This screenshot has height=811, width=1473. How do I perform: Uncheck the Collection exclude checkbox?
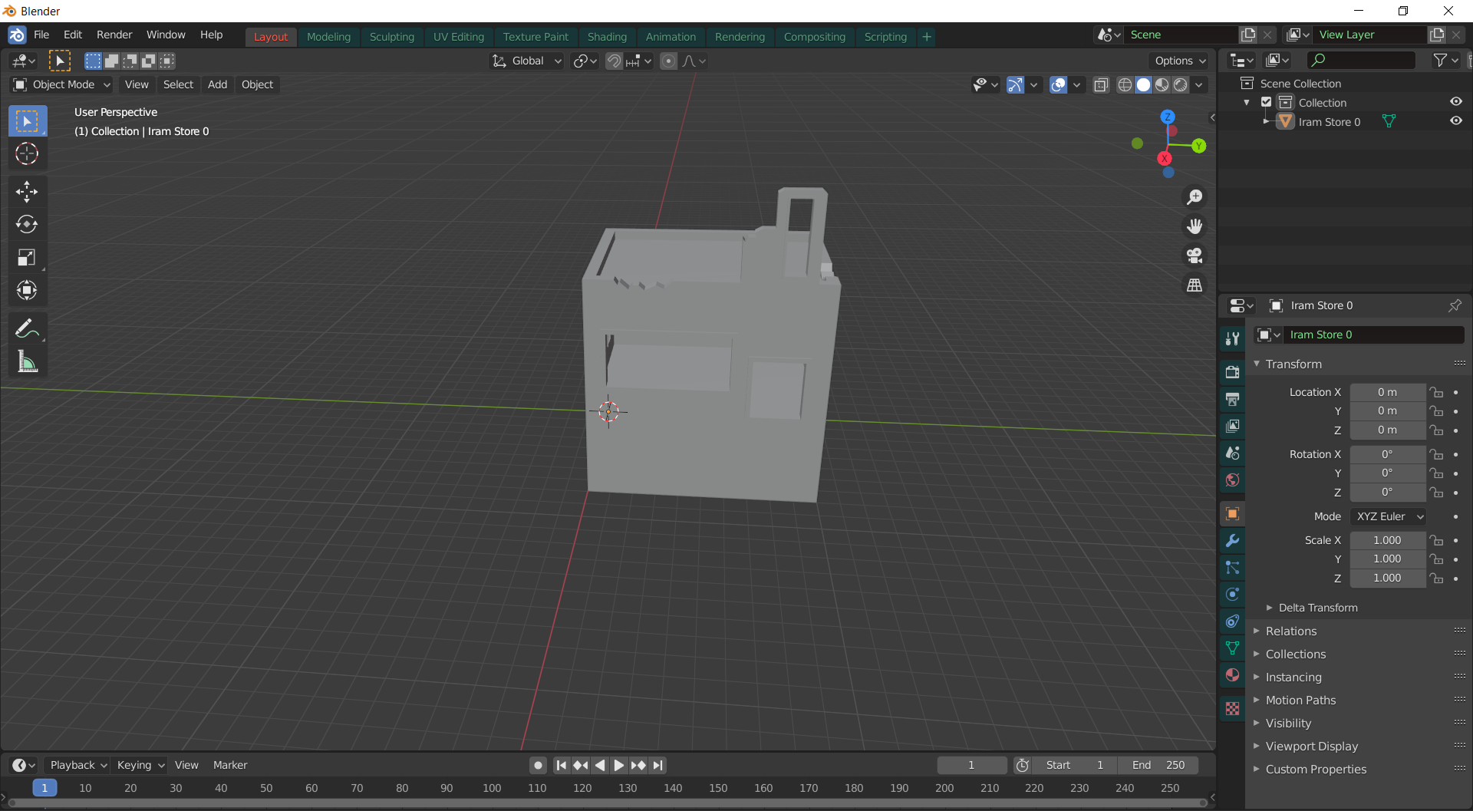1267,102
